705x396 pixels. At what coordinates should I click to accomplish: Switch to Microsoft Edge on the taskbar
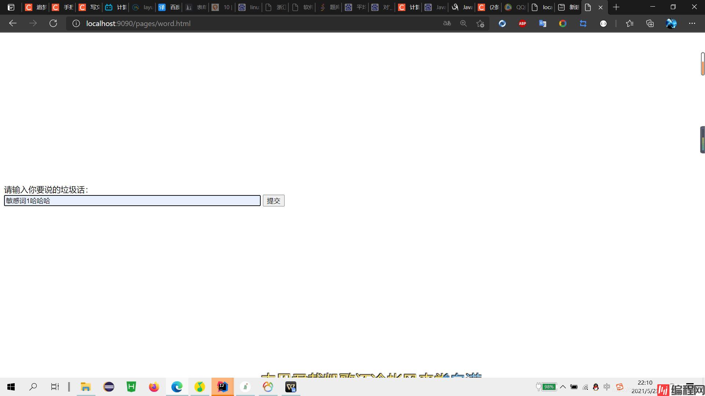point(177,387)
